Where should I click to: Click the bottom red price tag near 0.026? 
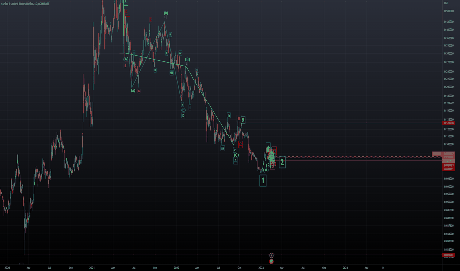point(448,255)
